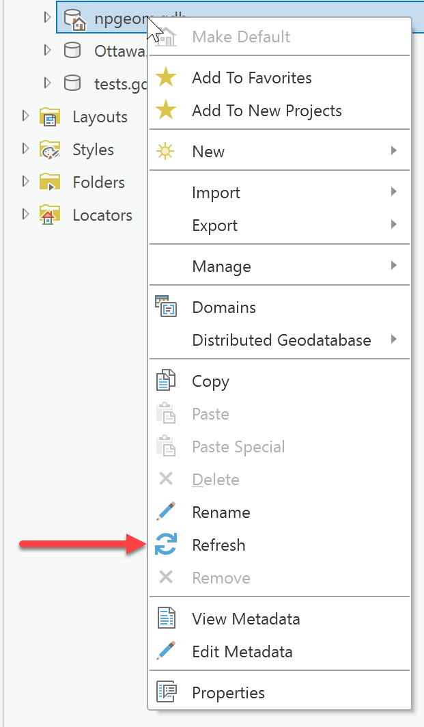This screenshot has width=424, height=727.
Task: Expand the Layouts tree node
Action: click(26, 117)
